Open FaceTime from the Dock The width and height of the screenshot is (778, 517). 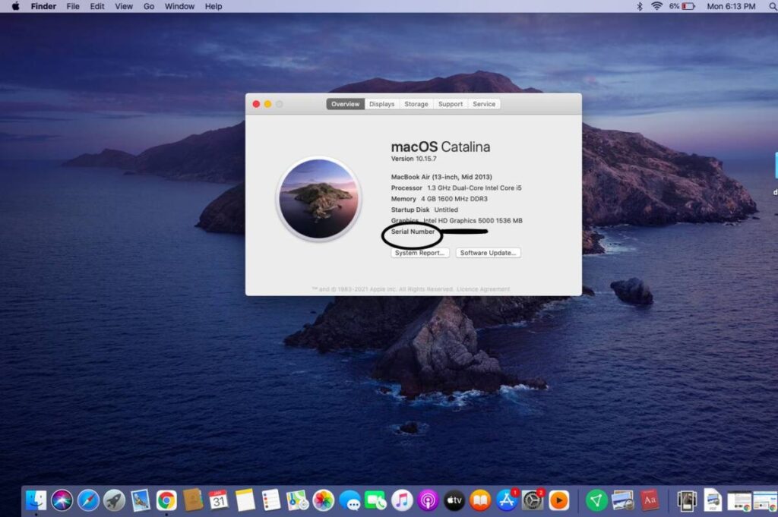(x=375, y=500)
